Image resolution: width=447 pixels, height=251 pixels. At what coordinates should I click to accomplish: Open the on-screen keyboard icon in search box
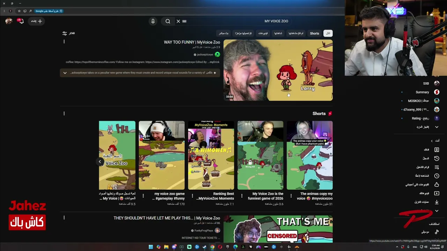184,21
